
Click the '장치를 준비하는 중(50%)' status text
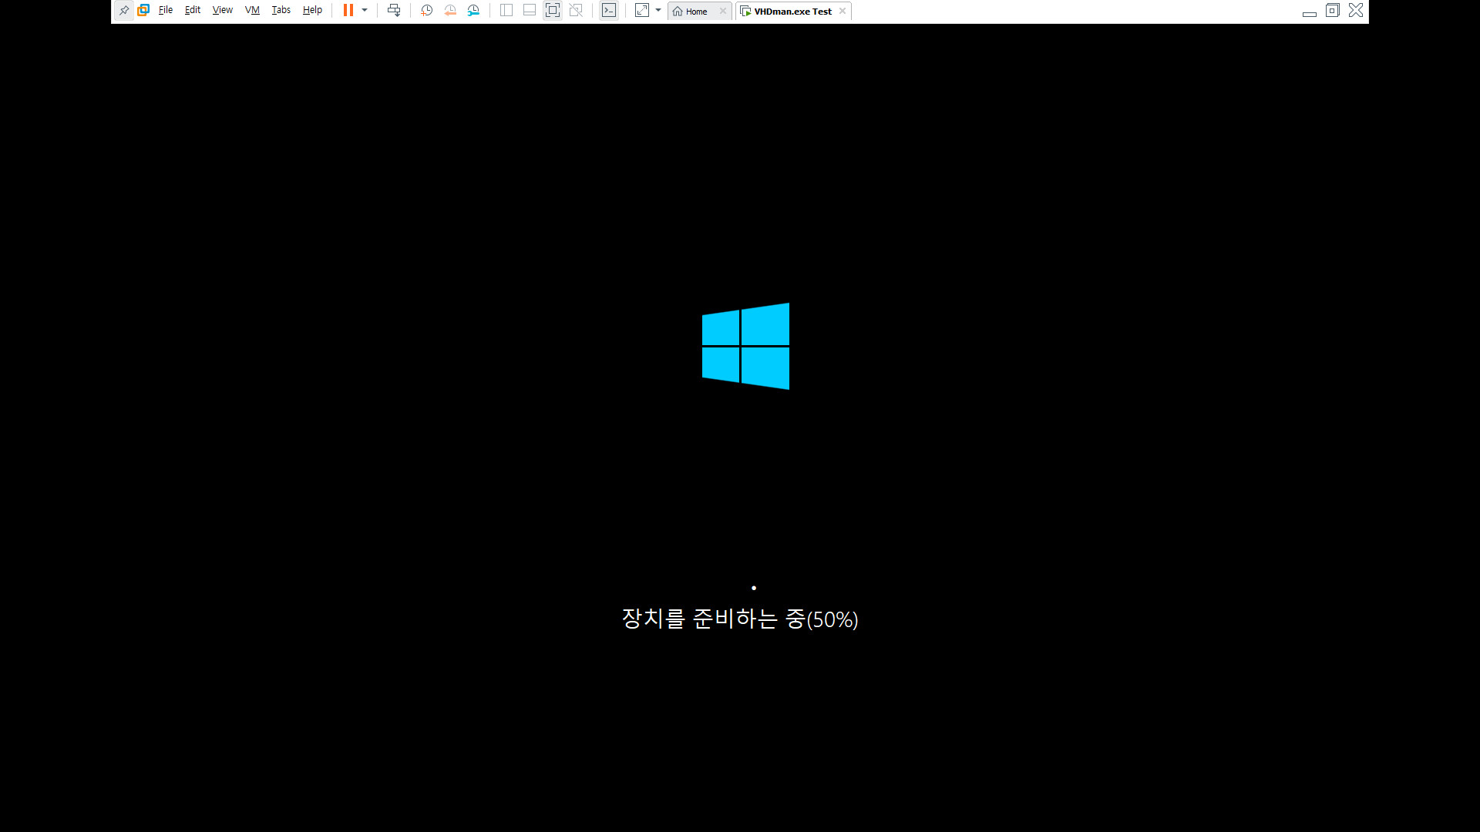coord(740,619)
